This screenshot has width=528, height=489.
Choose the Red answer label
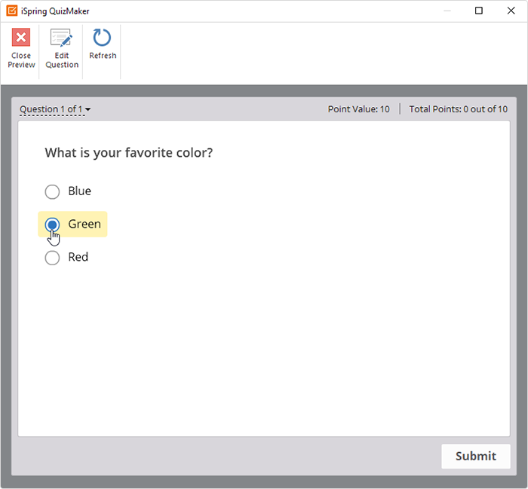pyautogui.click(x=78, y=257)
